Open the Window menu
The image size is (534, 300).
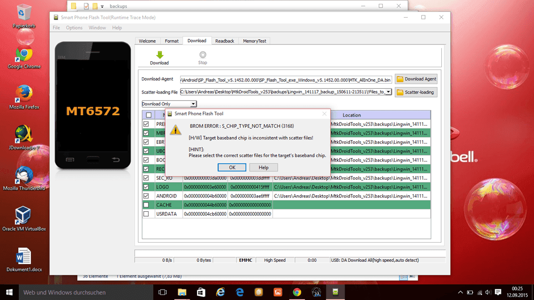click(x=97, y=28)
